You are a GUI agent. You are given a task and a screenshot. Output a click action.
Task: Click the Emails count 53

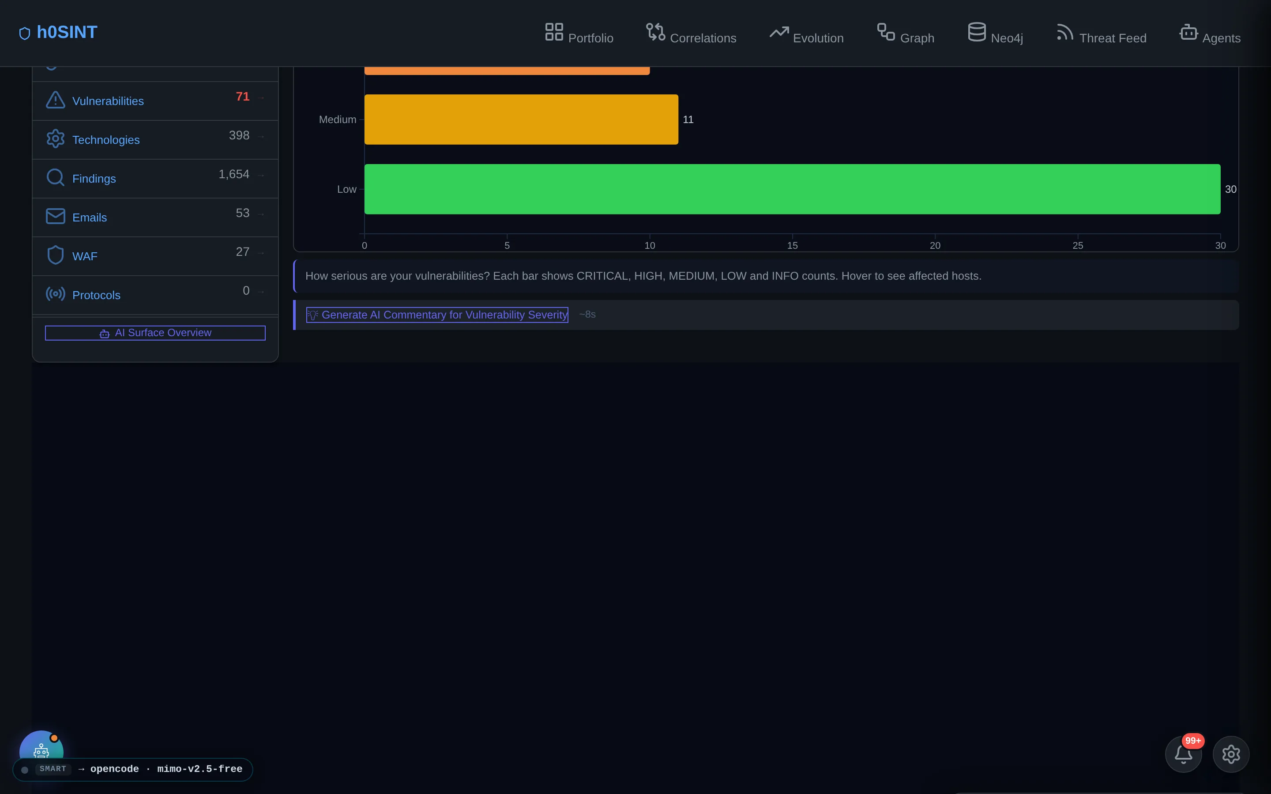(243, 213)
